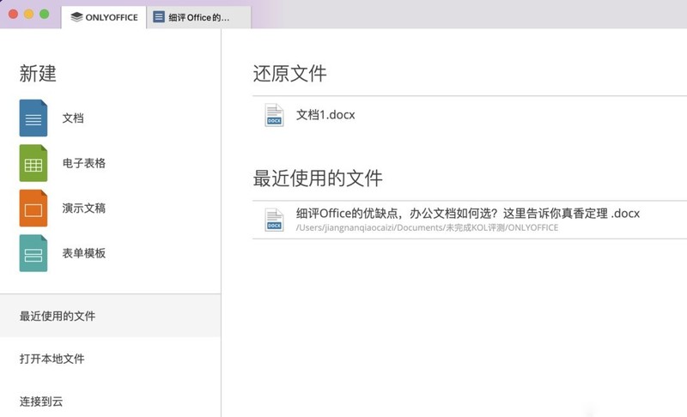Screen dimensions: 687x417
Task: Click the green fullscreen window button
Action: click(45, 14)
